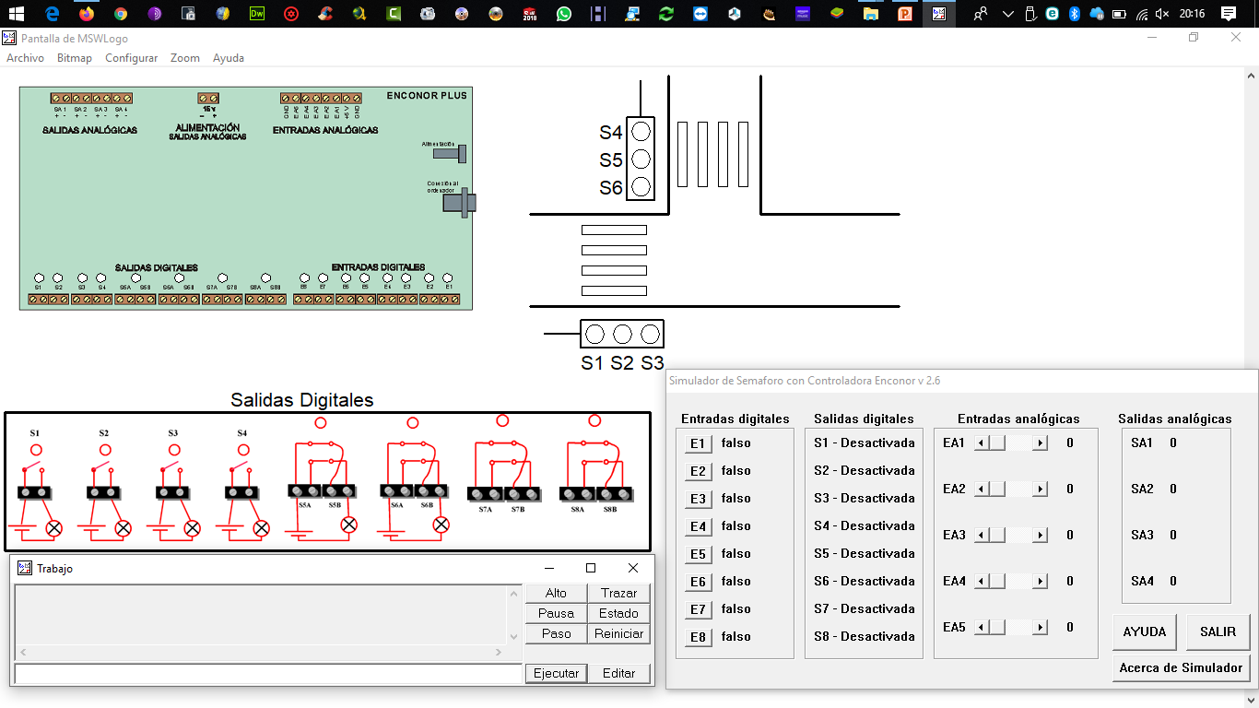Open Dreamweaver from the taskbar
The image size is (1259, 708).
(x=257, y=14)
